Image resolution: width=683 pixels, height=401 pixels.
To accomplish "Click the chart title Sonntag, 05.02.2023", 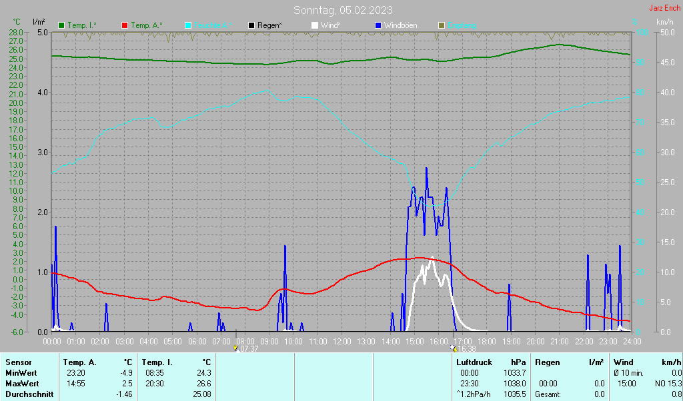I will point(343,10).
